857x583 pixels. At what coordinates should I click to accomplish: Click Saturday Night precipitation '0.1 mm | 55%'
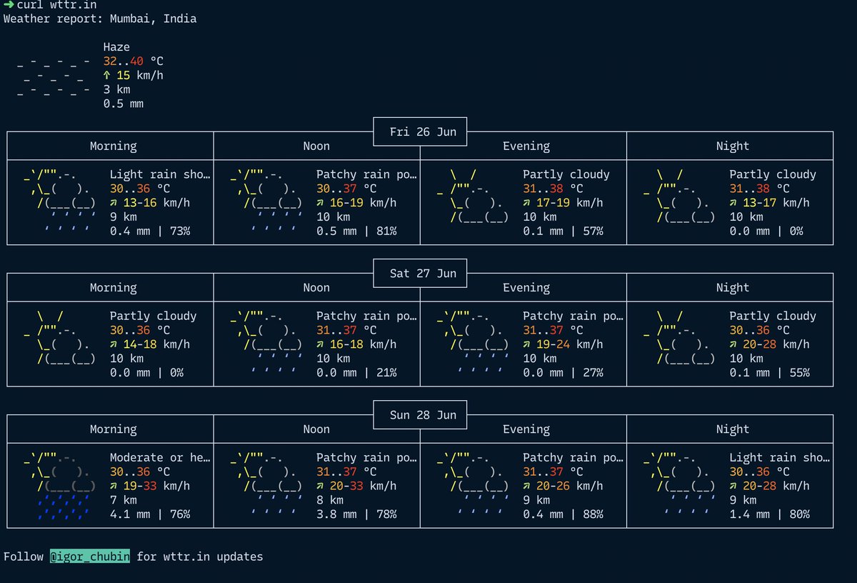[769, 372]
